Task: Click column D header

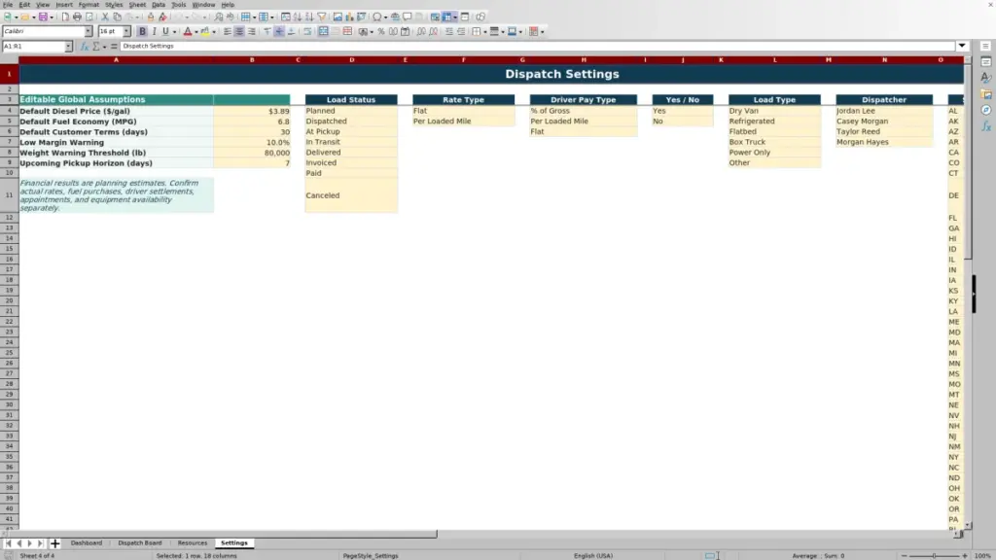Action: (351, 59)
